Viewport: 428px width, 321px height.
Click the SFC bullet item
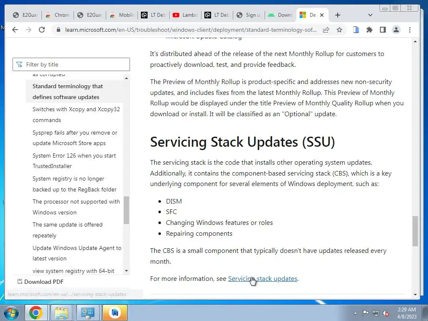point(171,212)
